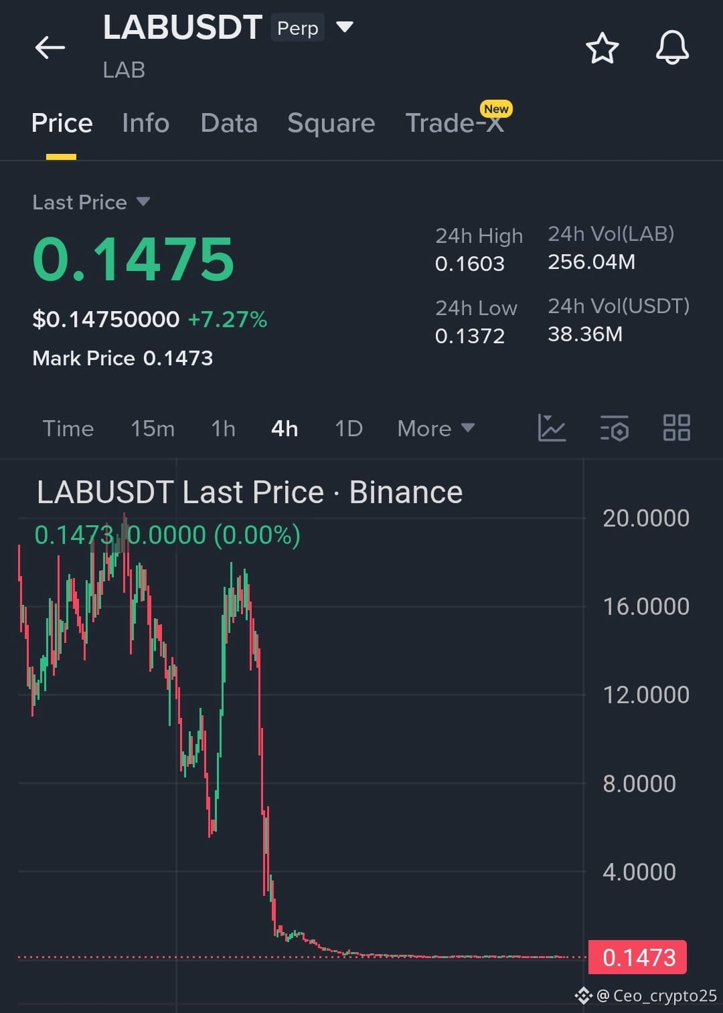Click the 12.0000 price axis label
Screen dimensions: 723x1013
[646, 695]
